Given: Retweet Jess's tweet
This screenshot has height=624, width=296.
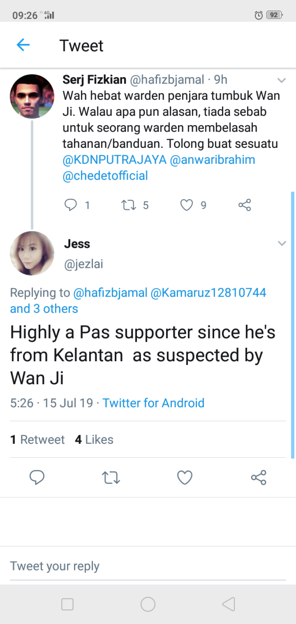Looking at the screenshot, I should click(x=111, y=477).
